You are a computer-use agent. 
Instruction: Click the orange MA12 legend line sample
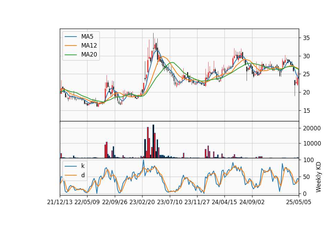pos(71,46)
